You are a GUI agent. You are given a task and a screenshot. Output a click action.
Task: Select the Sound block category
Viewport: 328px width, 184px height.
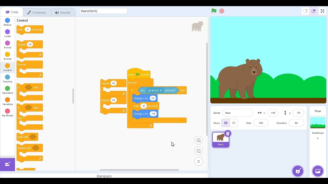[7, 45]
